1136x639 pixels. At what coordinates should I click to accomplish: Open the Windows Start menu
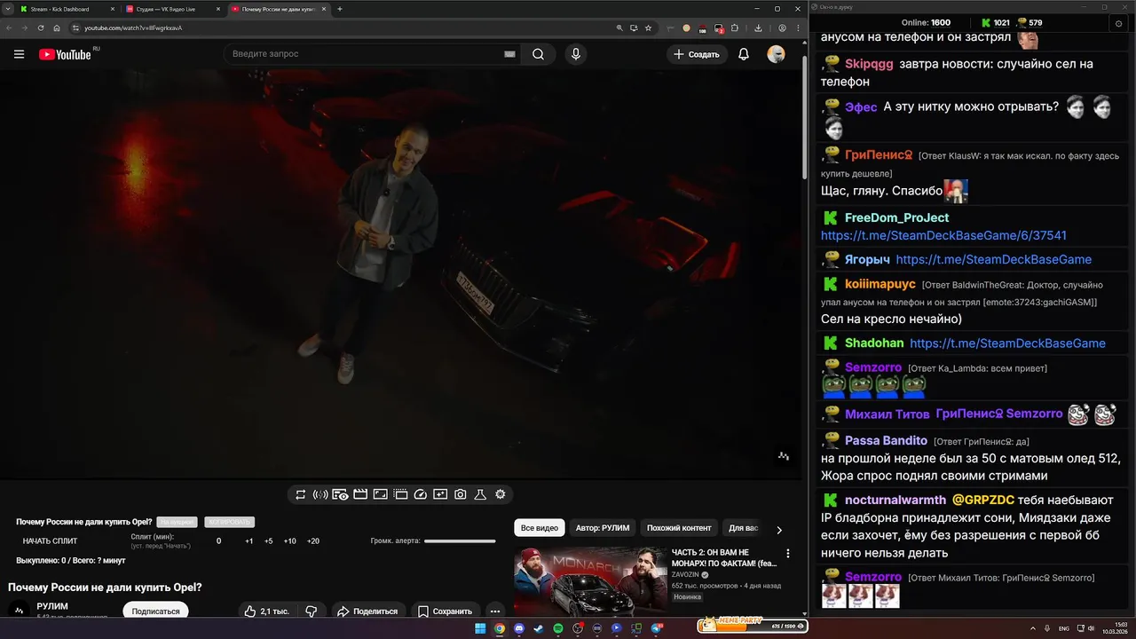[480, 628]
